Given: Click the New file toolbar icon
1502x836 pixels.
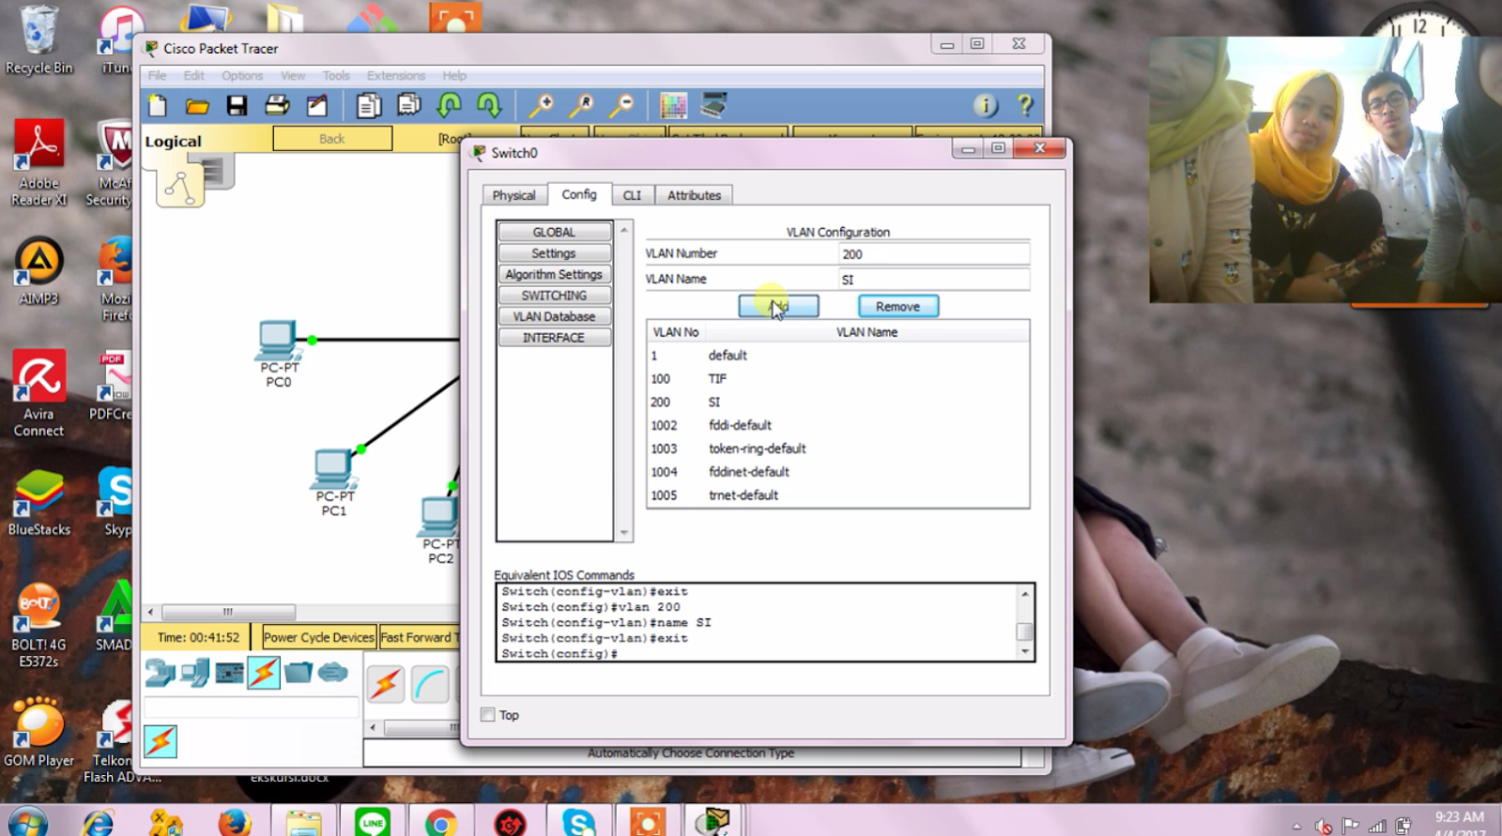Looking at the screenshot, I should click(x=158, y=106).
